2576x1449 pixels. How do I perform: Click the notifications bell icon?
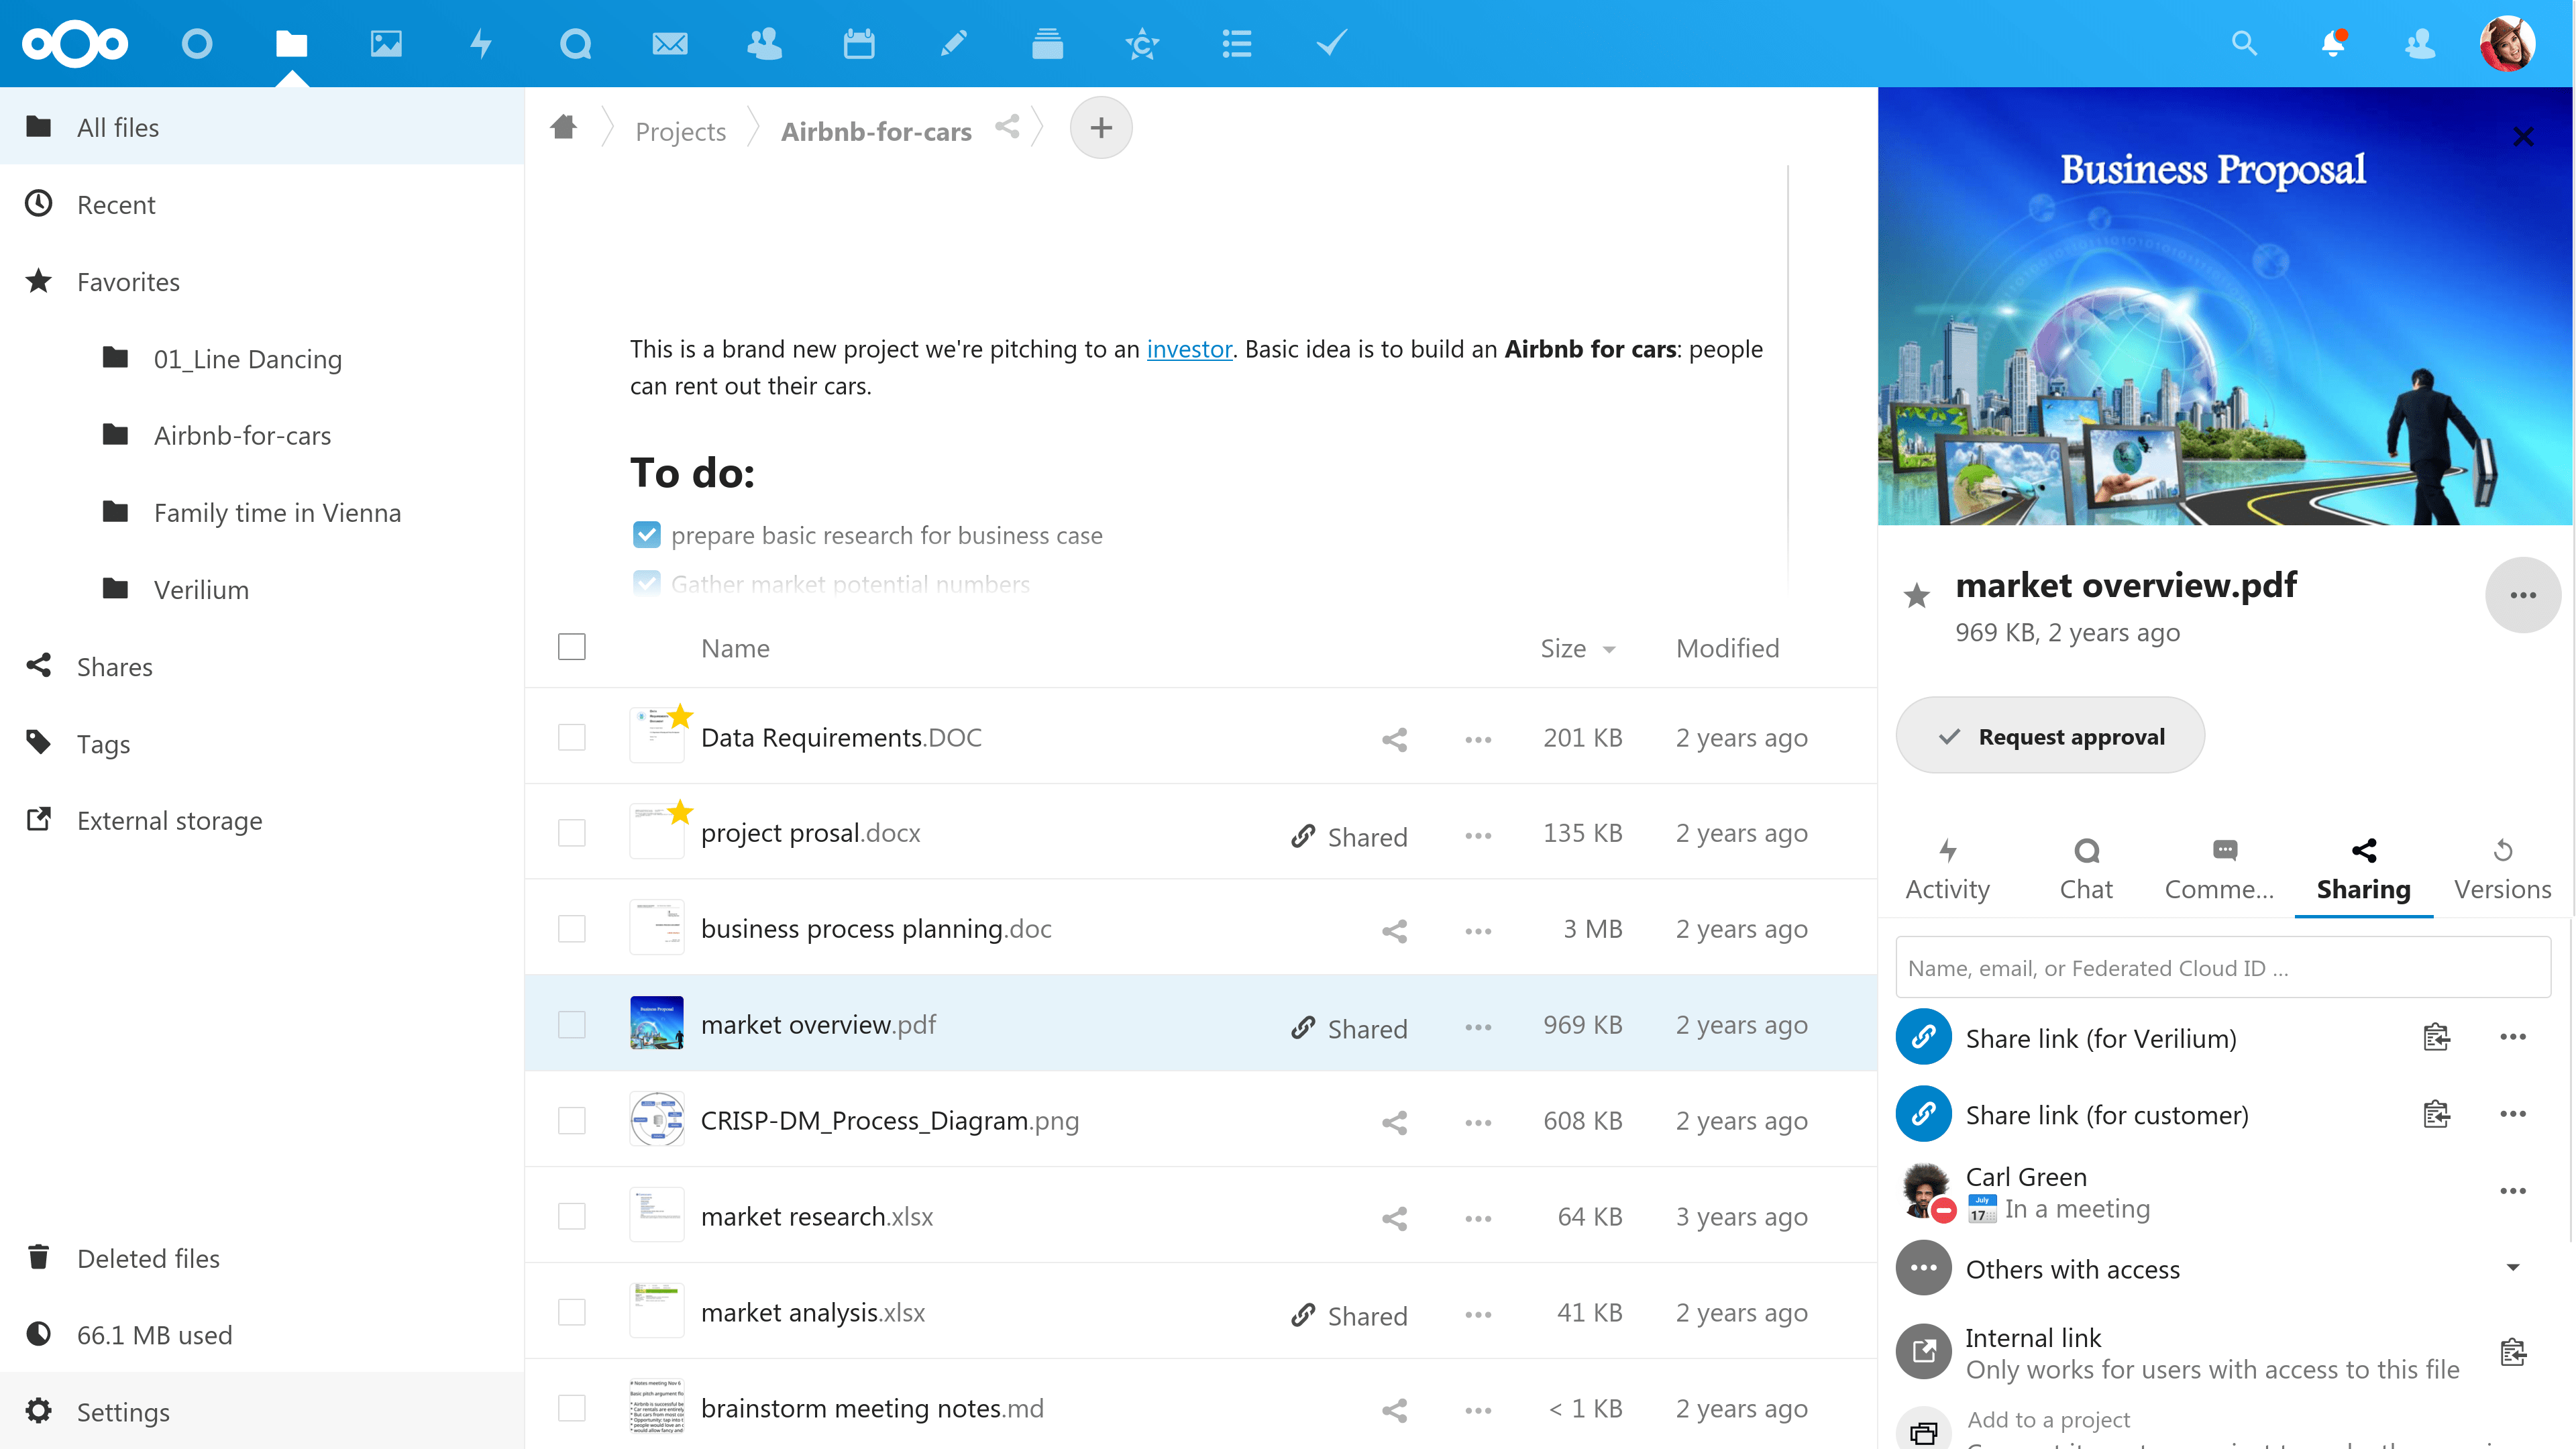(x=2332, y=44)
